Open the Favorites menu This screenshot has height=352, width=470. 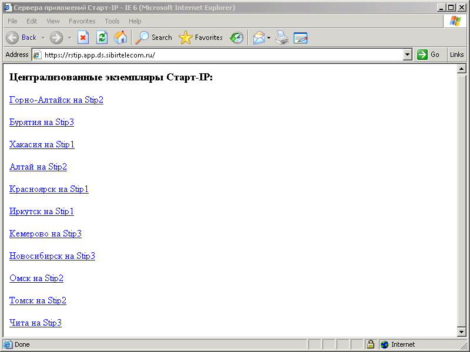coord(82,21)
